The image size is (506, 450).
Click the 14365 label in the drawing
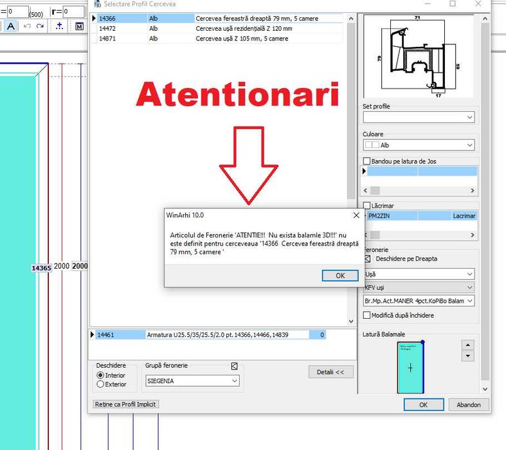pyautogui.click(x=41, y=268)
